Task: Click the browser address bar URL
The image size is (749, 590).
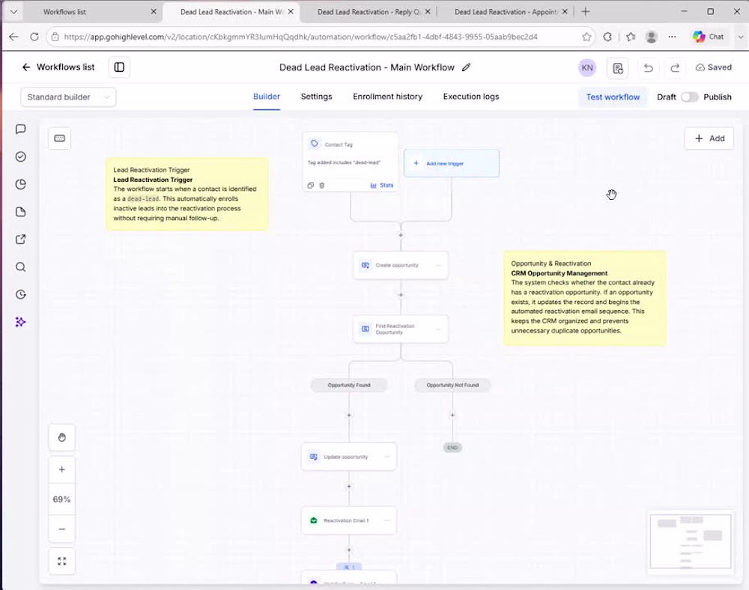Action: point(301,37)
